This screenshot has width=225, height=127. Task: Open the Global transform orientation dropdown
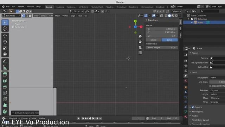76,11
